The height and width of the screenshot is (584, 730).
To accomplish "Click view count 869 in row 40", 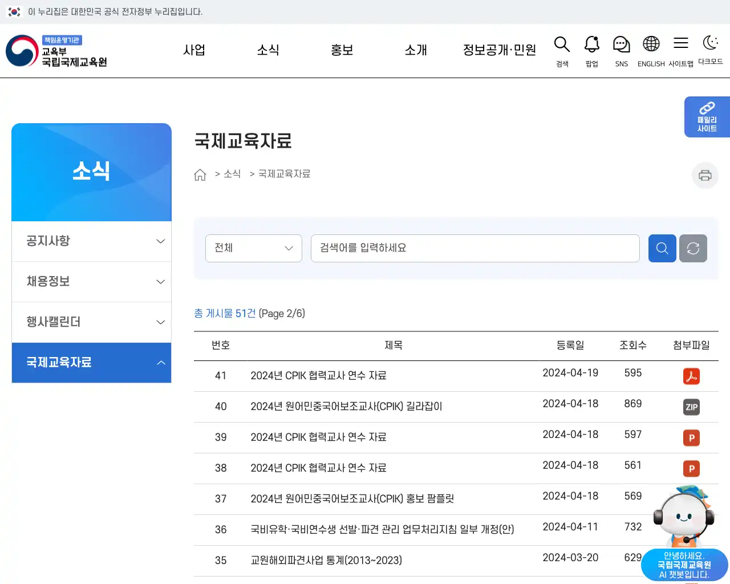I will pyautogui.click(x=633, y=404).
